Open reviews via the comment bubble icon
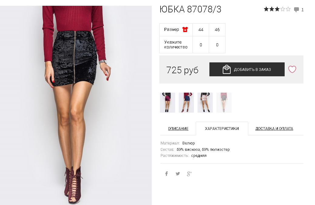The image size is (315, 205). coord(296,9)
